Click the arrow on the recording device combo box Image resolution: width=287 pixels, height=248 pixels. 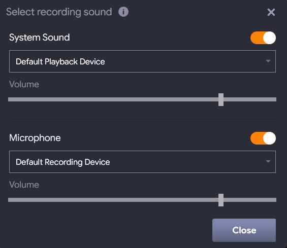(x=268, y=161)
